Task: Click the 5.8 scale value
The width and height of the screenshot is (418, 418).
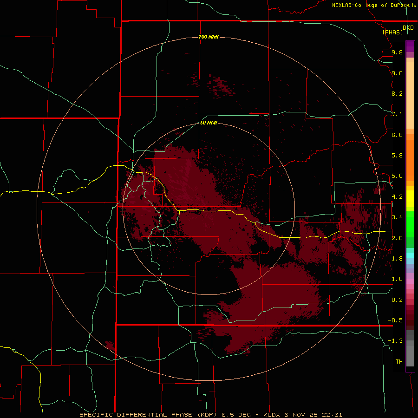Action: 397,156
